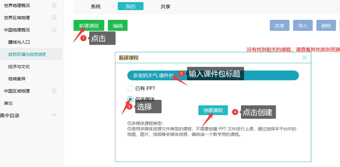This screenshot has width=340, height=167.
Task: Switch to the 我的 tab
Action: pyautogui.click(x=130, y=6)
